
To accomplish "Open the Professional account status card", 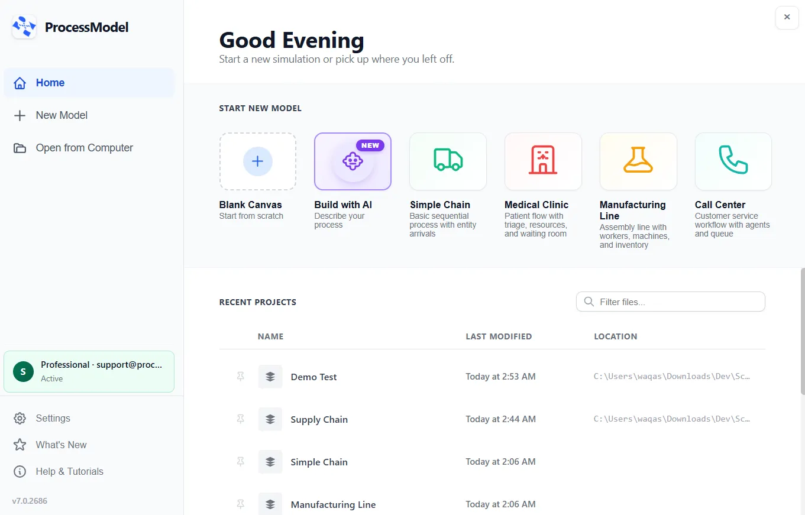I will [89, 371].
